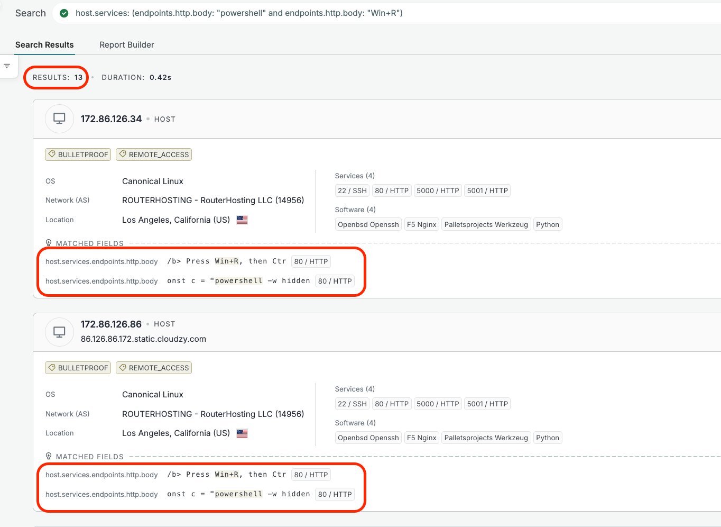
Task: Click 'Press Win+R' matched snippet of 172.86.126.86
Action: coord(226,475)
